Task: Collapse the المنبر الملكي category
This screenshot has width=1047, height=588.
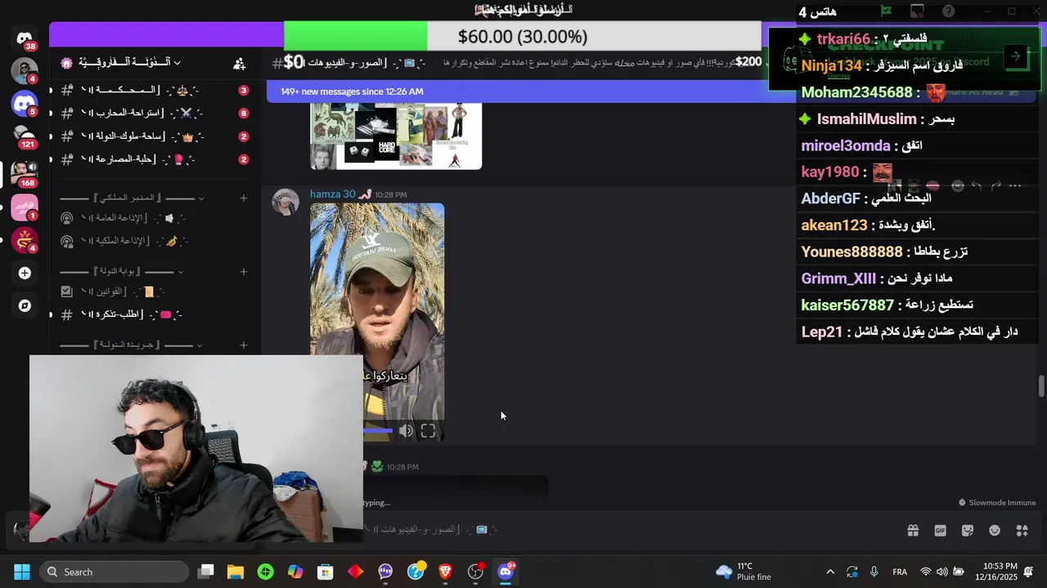Action: coord(133,198)
